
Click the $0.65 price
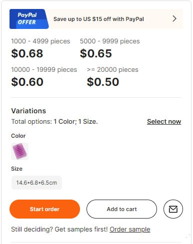coord(96,53)
